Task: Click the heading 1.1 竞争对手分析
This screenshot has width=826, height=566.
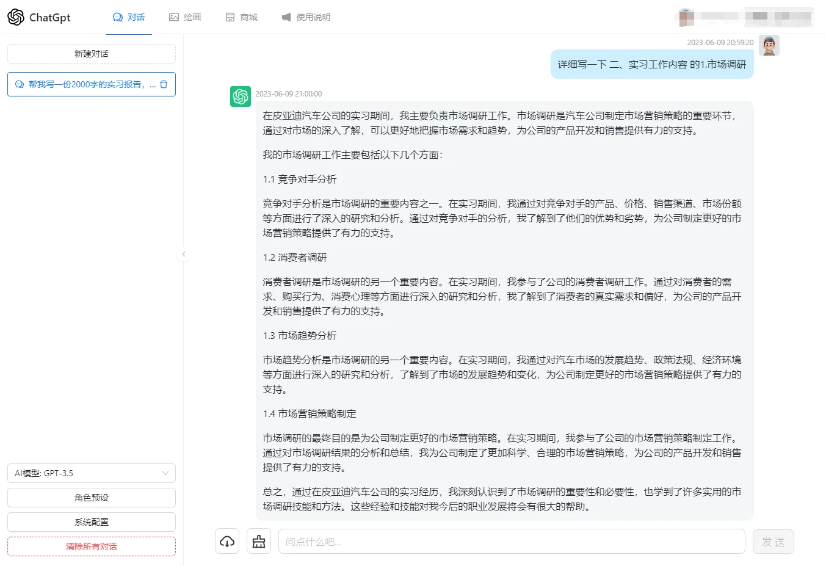Action: coord(300,180)
